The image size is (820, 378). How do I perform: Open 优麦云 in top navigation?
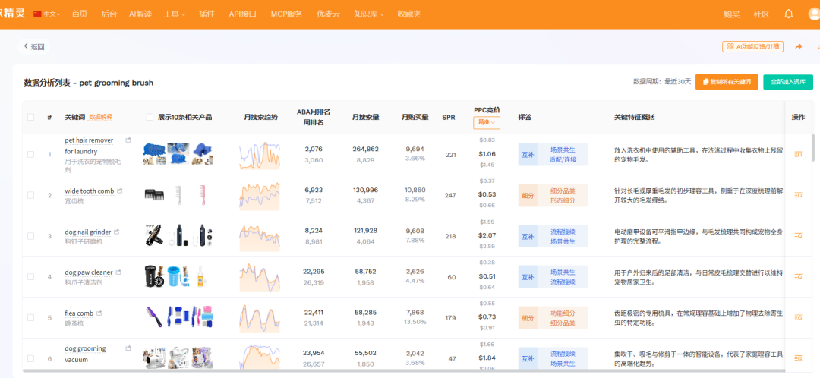click(329, 14)
